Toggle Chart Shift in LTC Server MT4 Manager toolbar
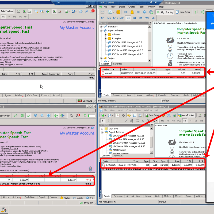Image resolution: width=214 pixels, height=214 pixels. click(x=60, y=11)
